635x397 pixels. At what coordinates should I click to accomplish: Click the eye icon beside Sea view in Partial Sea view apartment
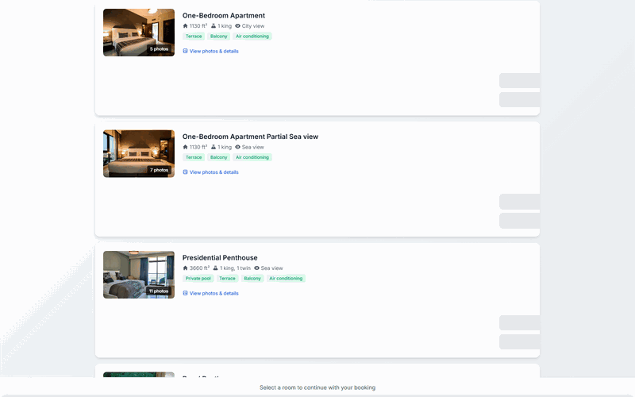tap(237, 147)
